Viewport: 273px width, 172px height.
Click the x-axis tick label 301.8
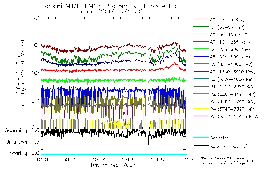(x=157, y=159)
